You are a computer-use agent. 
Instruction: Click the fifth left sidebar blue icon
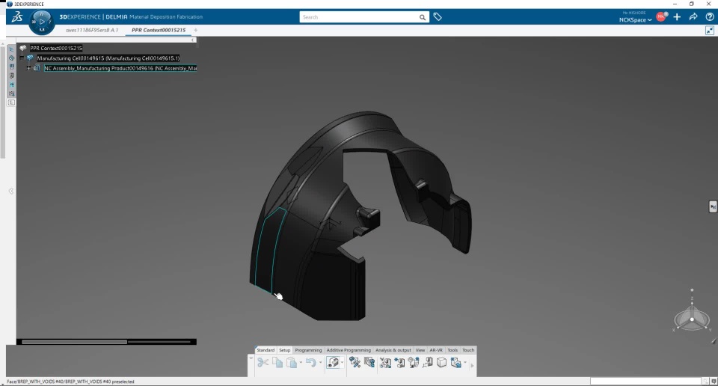[11, 85]
